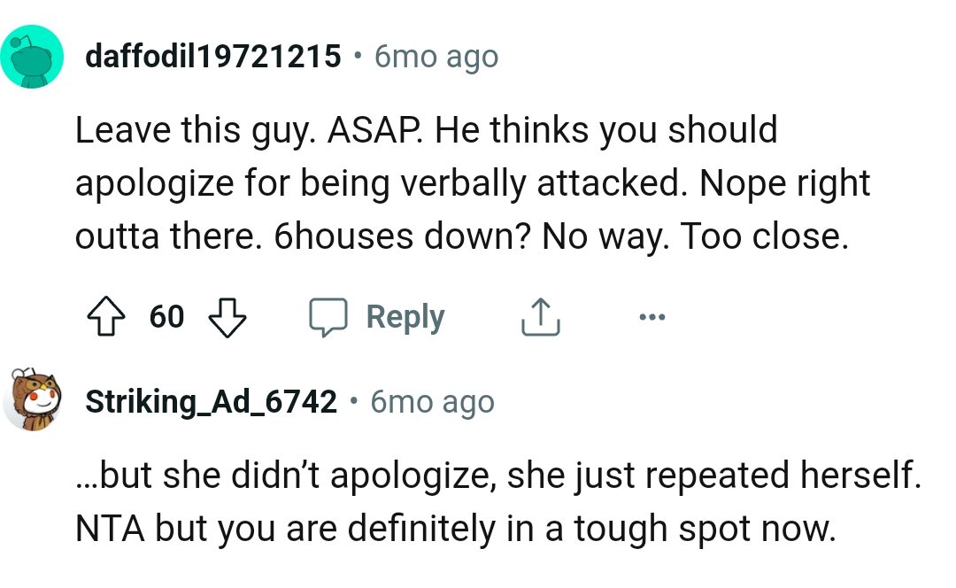The image size is (956, 588).
Task: Select the text of Striking_Ad_6742's comment
Action: pyautogui.click(x=496, y=500)
